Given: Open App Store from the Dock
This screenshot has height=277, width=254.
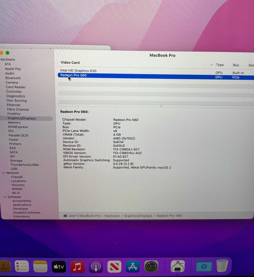Looking at the screenshot, I should pyautogui.click(x=133, y=266).
